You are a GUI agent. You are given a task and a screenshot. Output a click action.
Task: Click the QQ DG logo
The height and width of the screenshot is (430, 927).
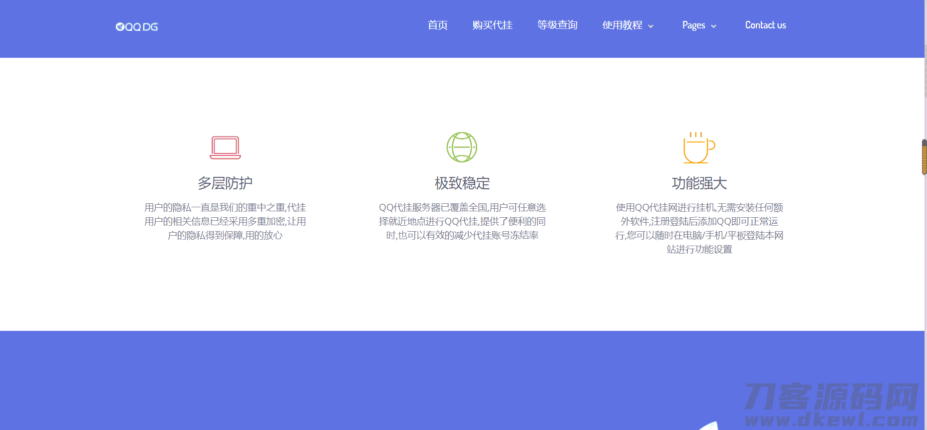[137, 27]
